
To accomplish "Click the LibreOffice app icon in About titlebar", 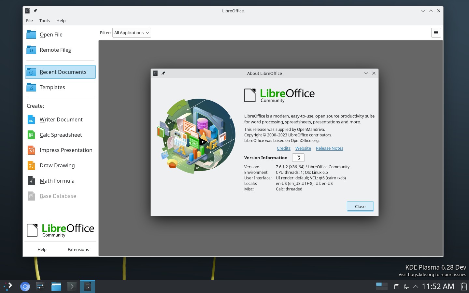I will [x=155, y=73].
